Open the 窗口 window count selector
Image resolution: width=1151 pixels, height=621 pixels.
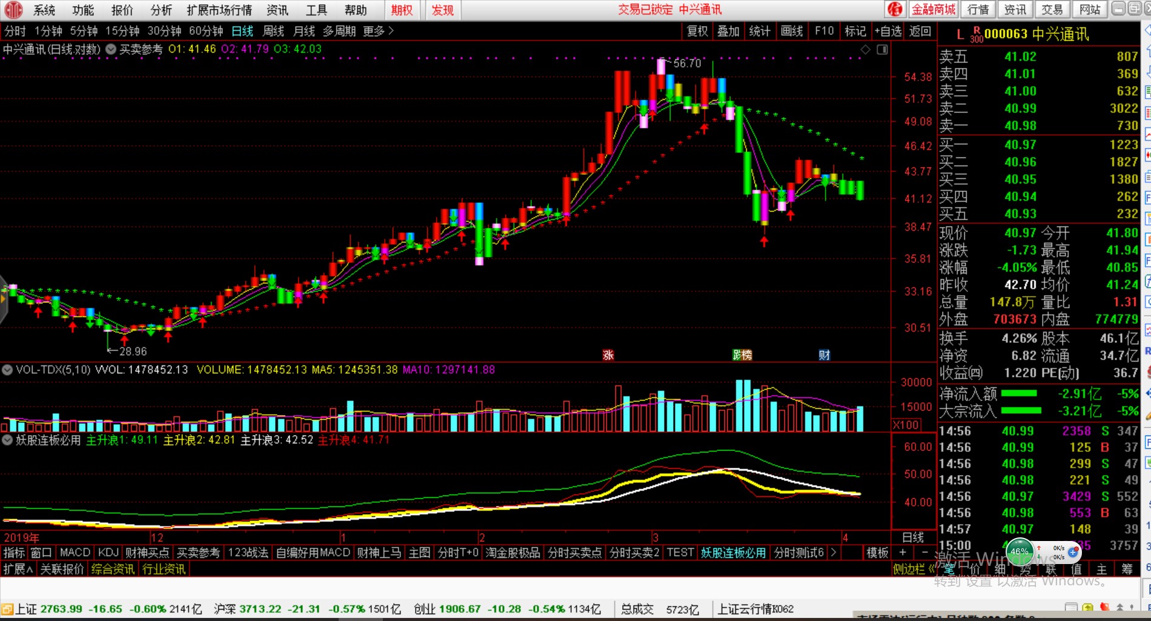pos(41,553)
